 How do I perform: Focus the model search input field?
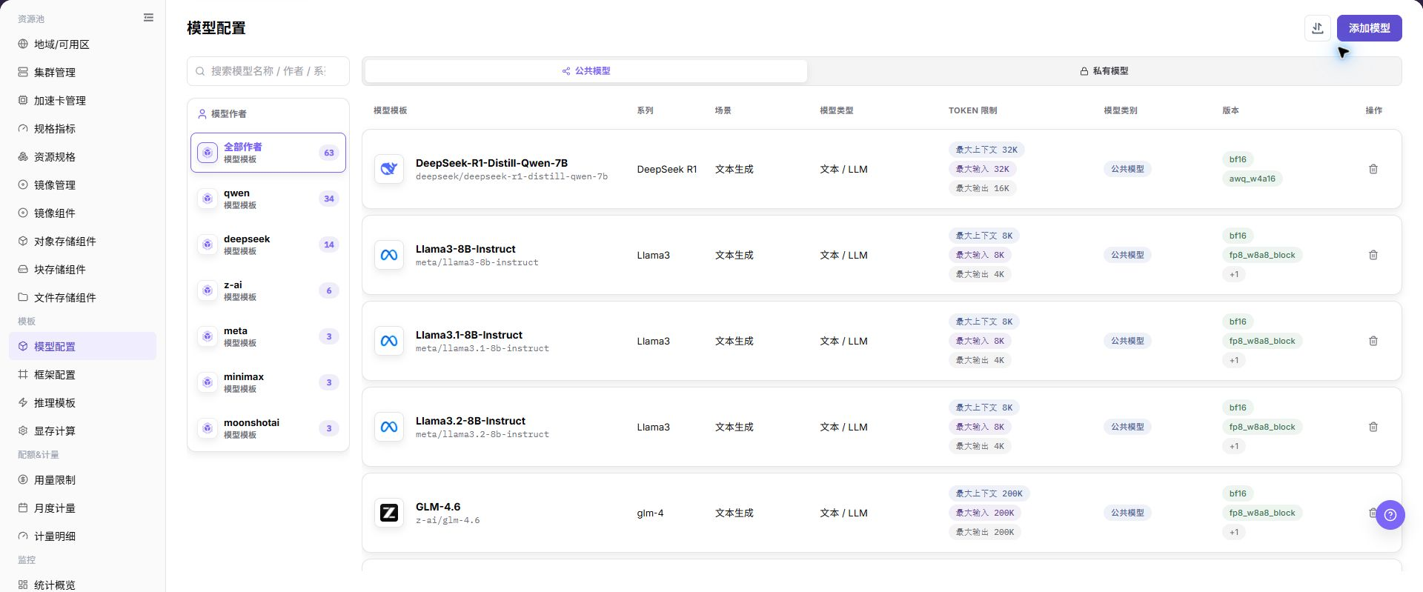pos(268,71)
